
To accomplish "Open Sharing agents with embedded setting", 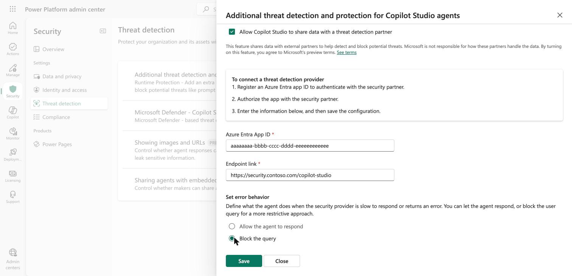I will [x=169, y=184].
